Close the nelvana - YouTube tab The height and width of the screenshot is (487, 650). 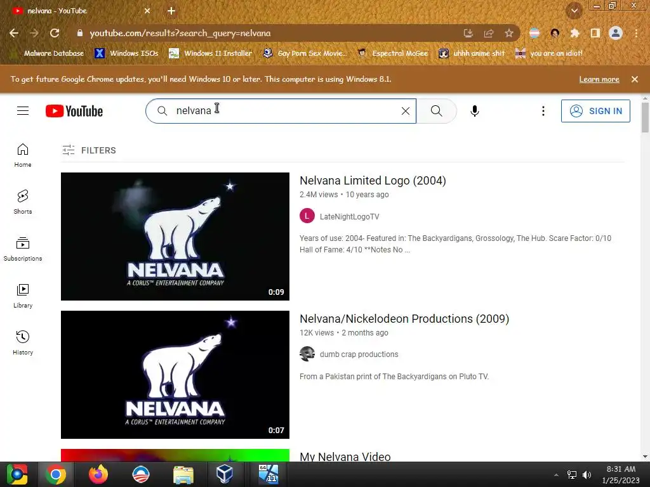[x=147, y=11]
